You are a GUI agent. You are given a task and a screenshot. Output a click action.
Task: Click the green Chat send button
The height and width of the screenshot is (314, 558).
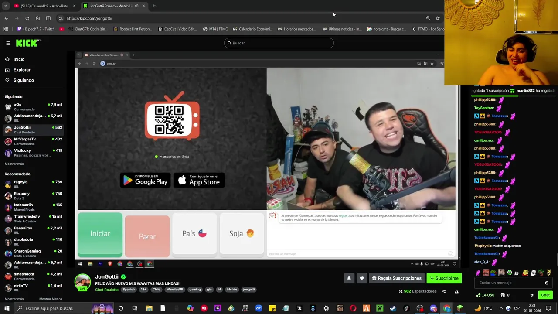pos(545,295)
